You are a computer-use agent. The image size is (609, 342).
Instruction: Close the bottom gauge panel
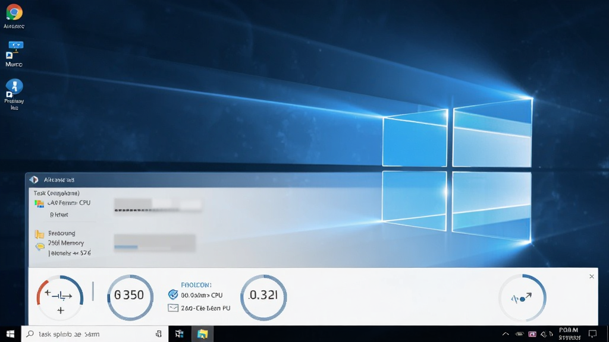pyautogui.click(x=592, y=277)
